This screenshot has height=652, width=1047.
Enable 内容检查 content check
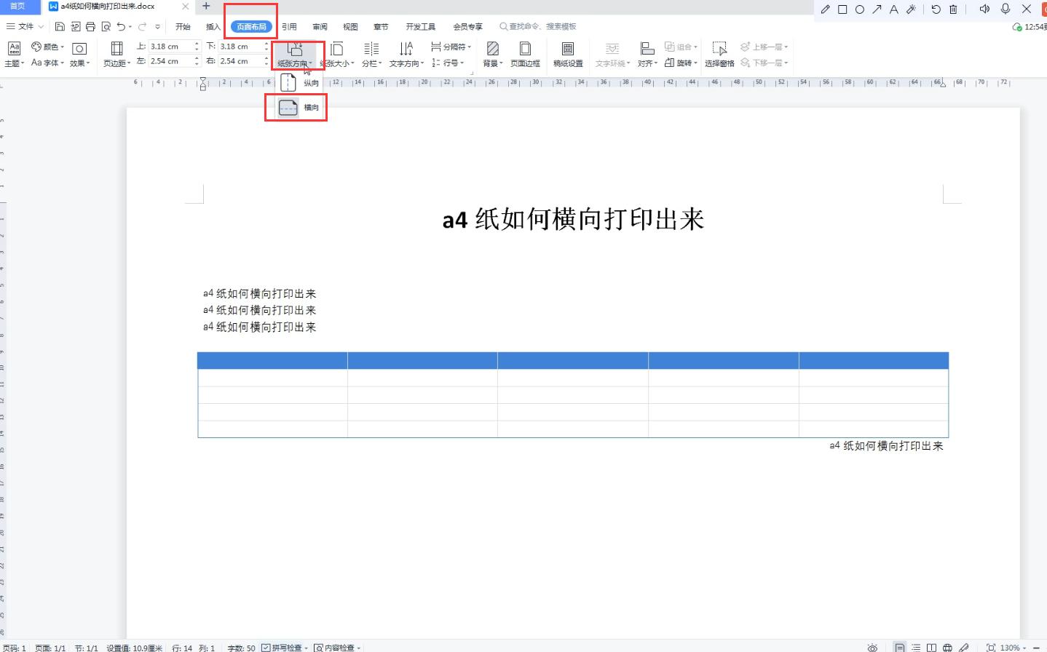[318, 647]
